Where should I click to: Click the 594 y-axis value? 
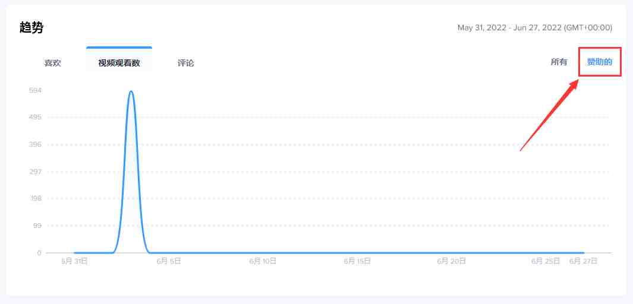click(x=35, y=90)
